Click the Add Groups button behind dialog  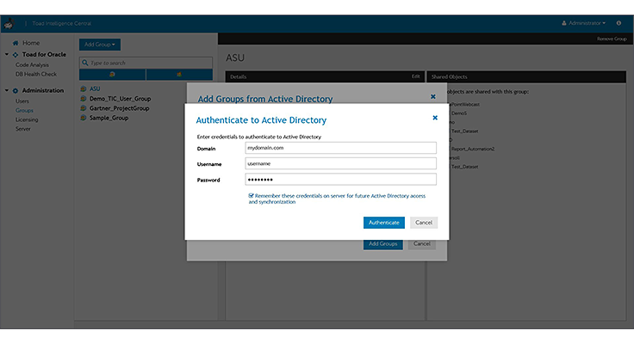(383, 244)
